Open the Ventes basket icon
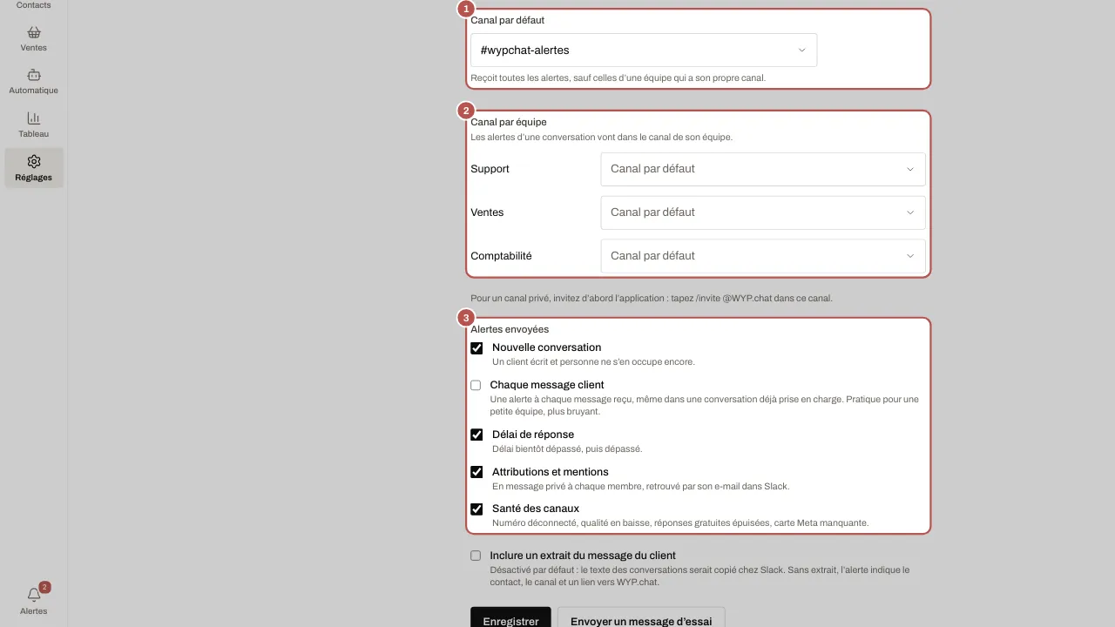The image size is (1115, 627). click(x=34, y=32)
